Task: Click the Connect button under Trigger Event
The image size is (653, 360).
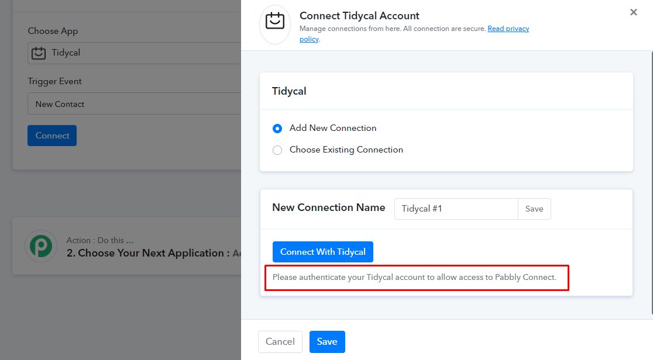Action: click(52, 136)
